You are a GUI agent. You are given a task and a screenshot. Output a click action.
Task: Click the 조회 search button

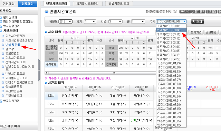[198, 21]
